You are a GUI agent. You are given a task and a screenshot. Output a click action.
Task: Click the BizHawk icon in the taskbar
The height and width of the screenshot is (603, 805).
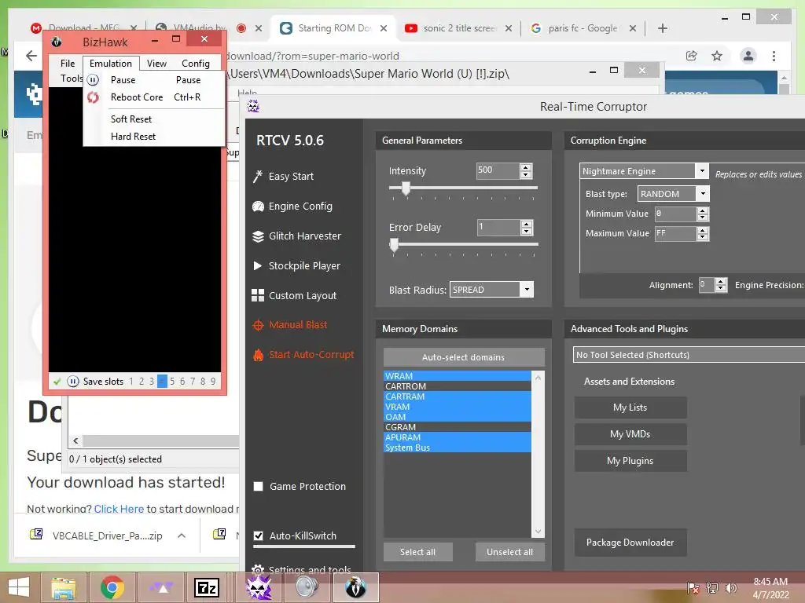pos(356,587)
